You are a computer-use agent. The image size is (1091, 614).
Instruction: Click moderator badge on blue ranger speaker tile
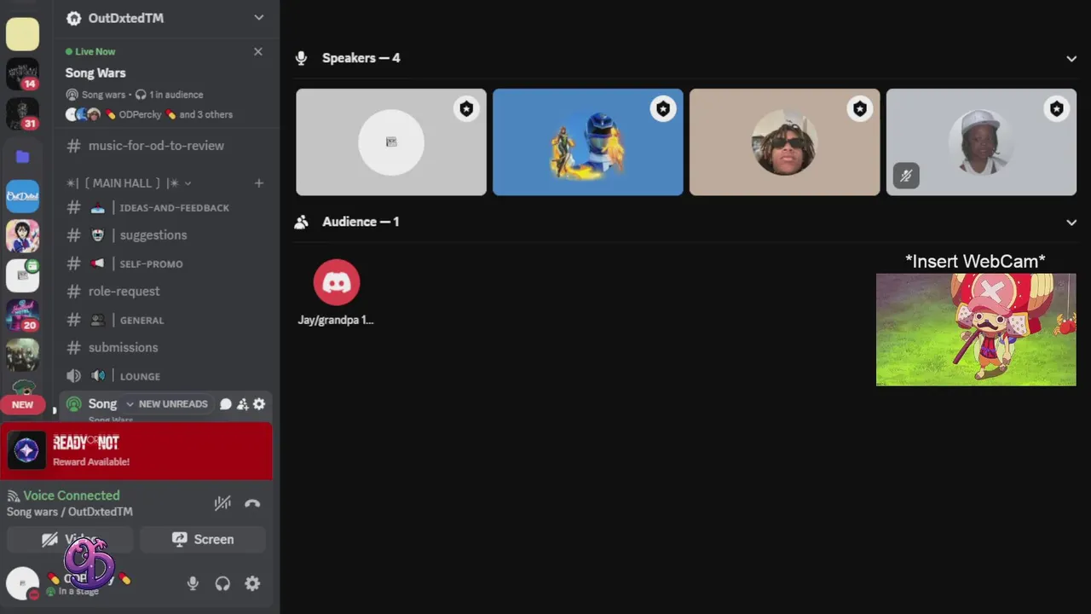coord(663,109)
